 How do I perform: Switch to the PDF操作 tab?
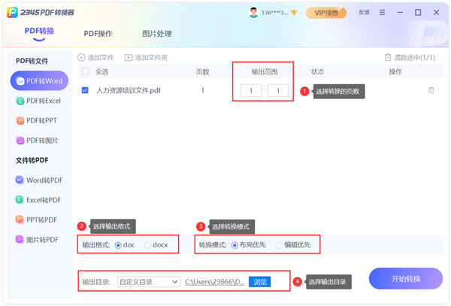pyautogui.click(x=98, y=34)
